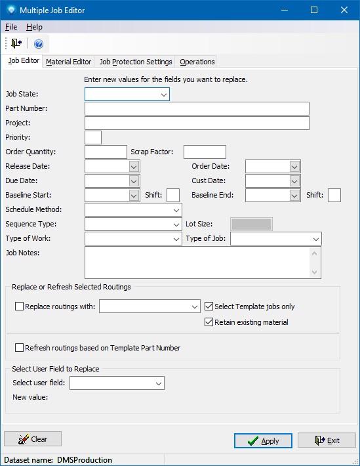Check Refresh routings based on Template Part Number
The height and width of the screenshot is (466, 360).
(x=19, y=347)
